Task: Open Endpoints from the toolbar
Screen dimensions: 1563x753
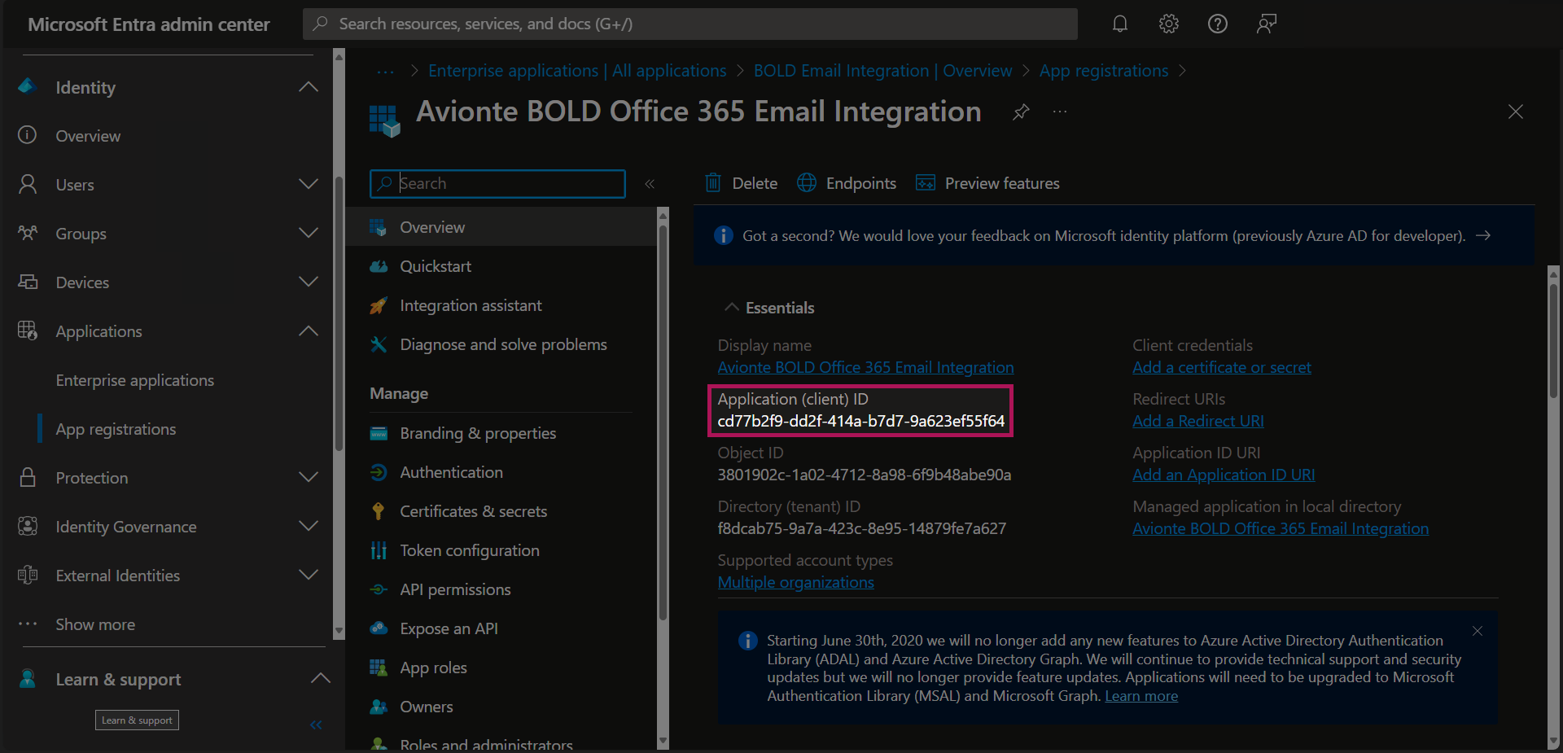Action: coord(847,183)
